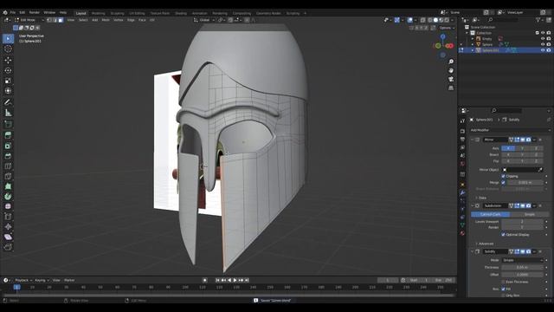Select Simple subdivision type button
This screenshot has height=312, width=554.
point(529,215)
